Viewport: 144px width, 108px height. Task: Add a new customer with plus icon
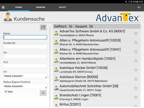tap(139, 7)
